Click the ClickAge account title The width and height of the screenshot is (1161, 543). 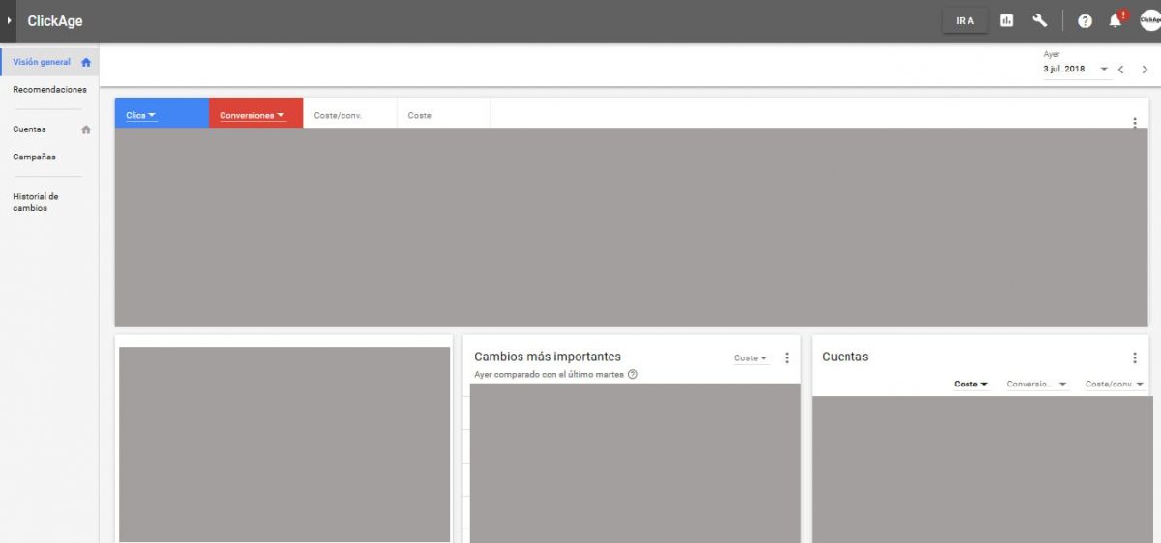[x=55, y=21]
